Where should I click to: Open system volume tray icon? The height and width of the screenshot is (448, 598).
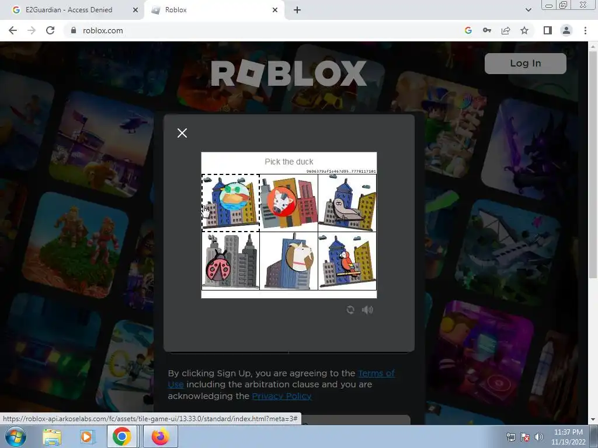539,437
